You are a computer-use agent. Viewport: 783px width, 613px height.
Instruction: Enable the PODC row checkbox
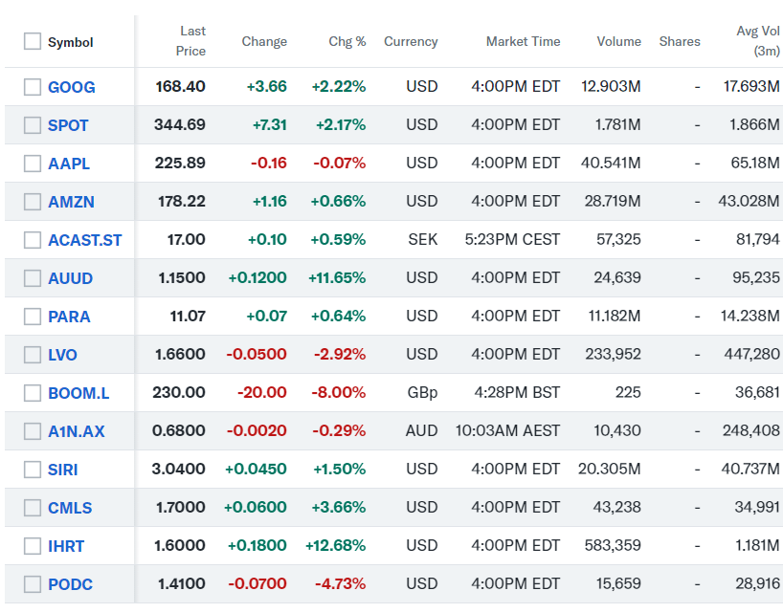33,584
